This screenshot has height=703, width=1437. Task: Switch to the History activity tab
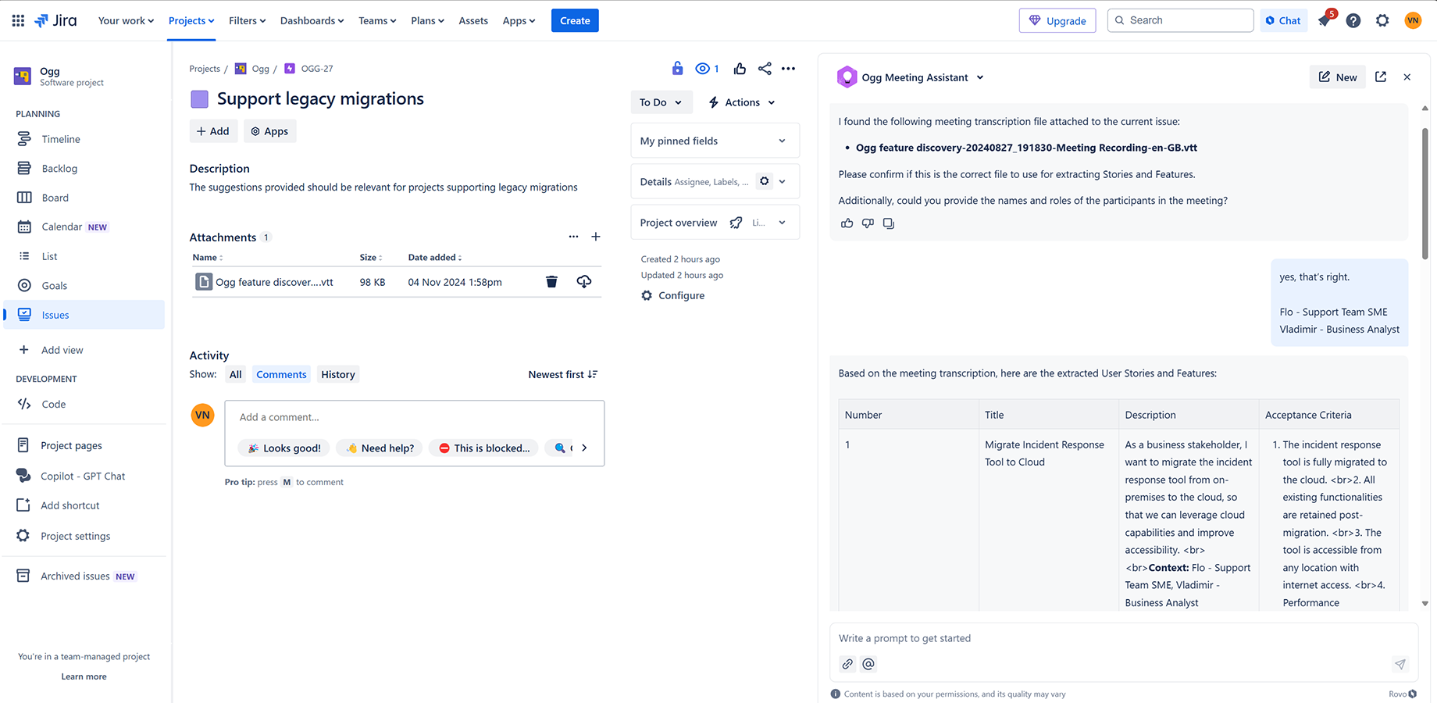click(337, 374)
